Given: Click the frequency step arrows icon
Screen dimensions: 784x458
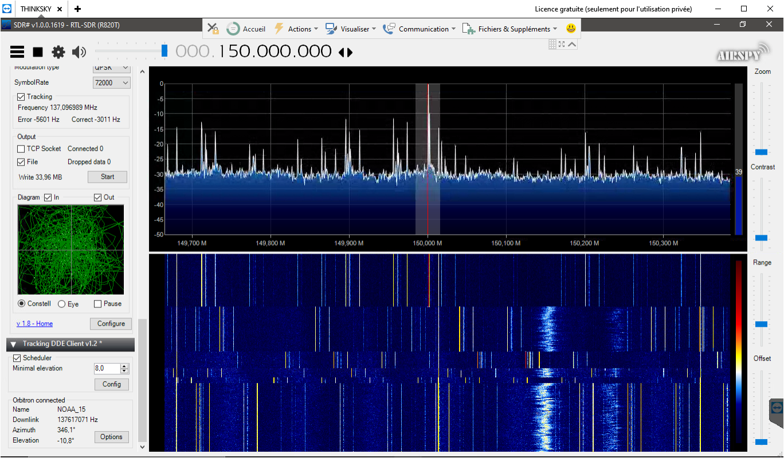Looking at the screenshot, I should click(x=346, y=52).
